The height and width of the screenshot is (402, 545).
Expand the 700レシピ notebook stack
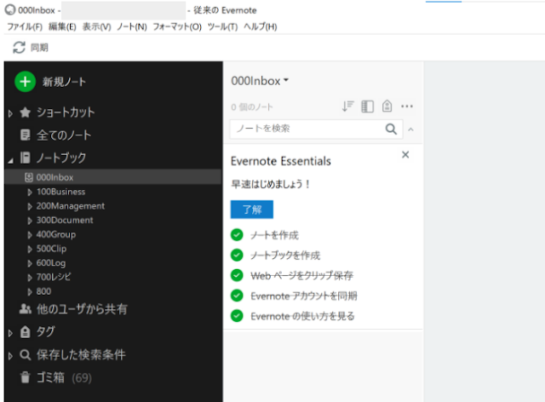30,278
